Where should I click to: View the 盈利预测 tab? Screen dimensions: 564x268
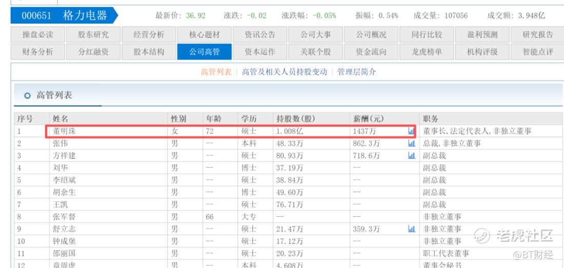pos(482,35)
